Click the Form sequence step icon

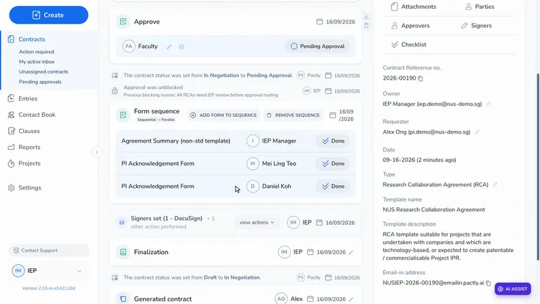[x=123, y=115]
